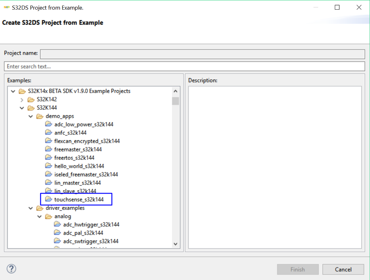
Task: Click the folder icon beside adc_low_power_s32k144
Action: (x=49, y=124)
